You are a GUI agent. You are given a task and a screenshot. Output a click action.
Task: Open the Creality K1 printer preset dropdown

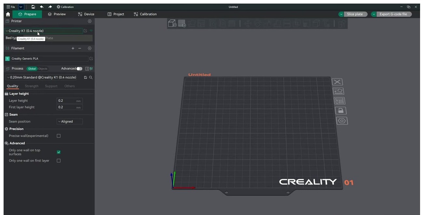point(44,31)
